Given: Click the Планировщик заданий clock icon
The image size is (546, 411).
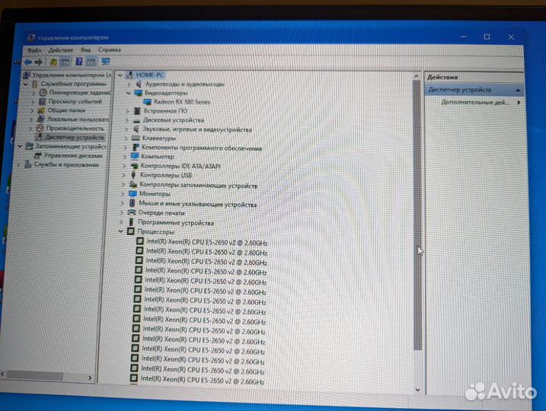Looking at the screenshot, I should click(43, 93).
